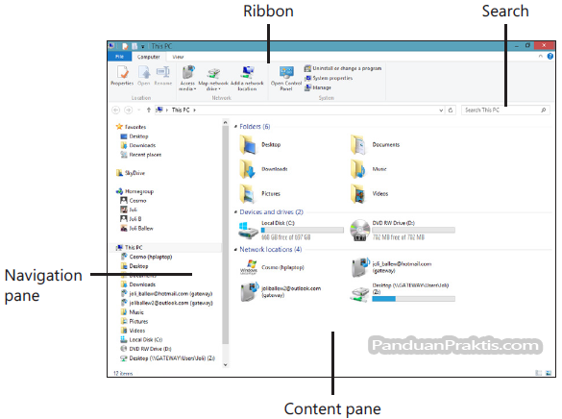Click Manage in the System group
The image size is (562, 419).
pyautogui.click(x=318, y=87)
